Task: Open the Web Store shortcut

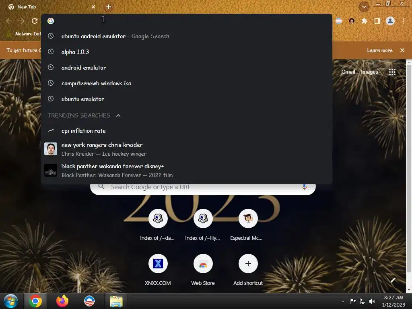Action: [x=203, y=269]
